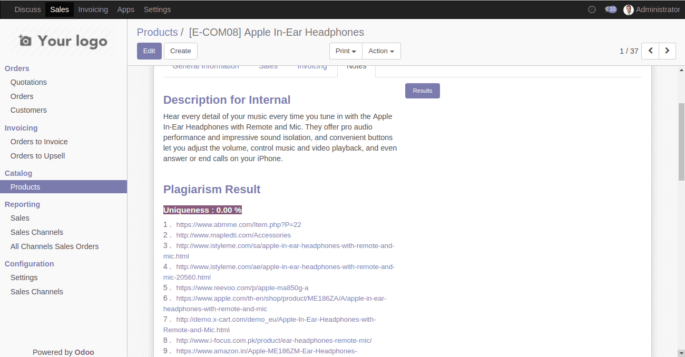Open the Sales report under Reporting
685x357 pixels.
(19, 218)
